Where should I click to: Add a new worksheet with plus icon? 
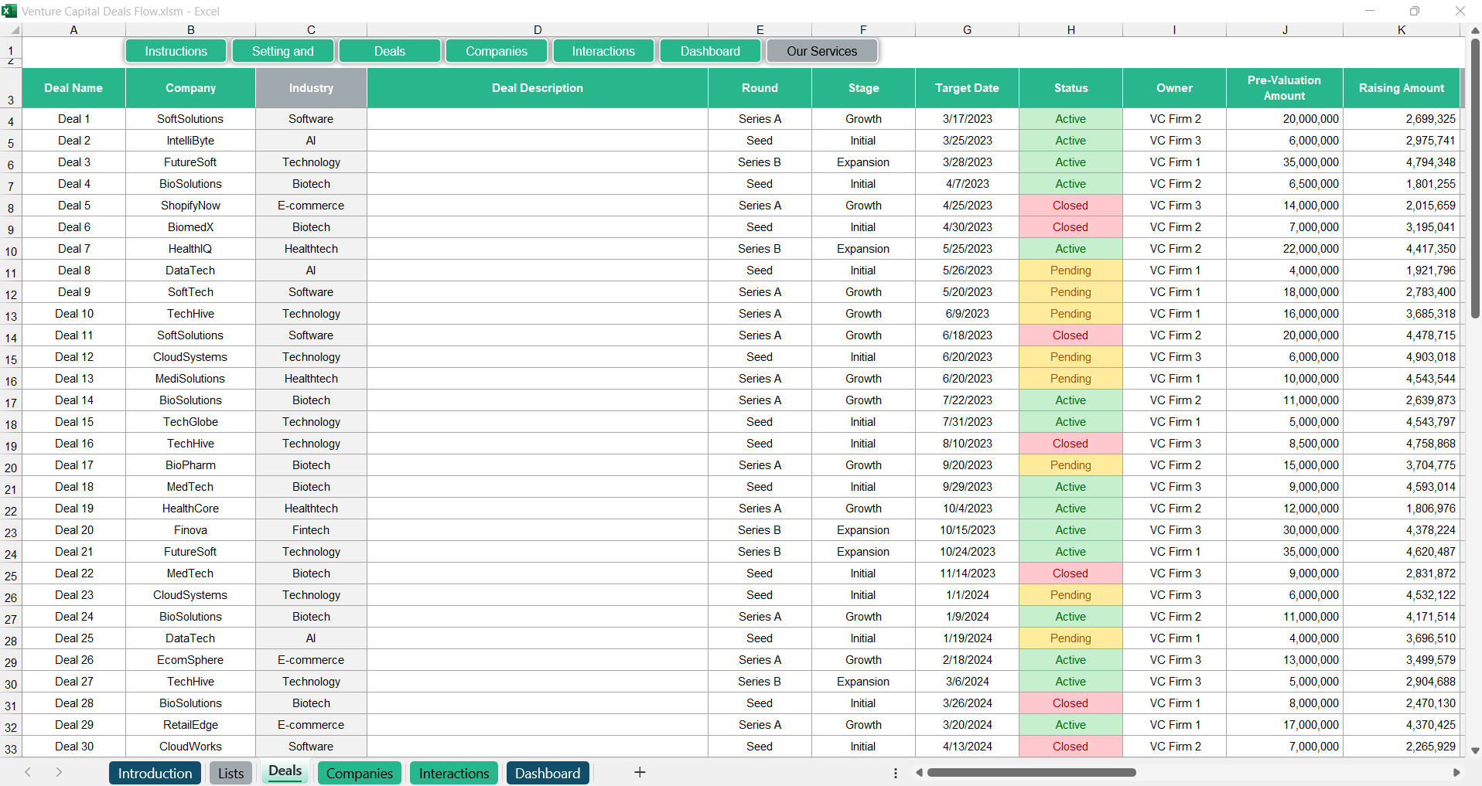pyautogui.click(x=640, y=772)
